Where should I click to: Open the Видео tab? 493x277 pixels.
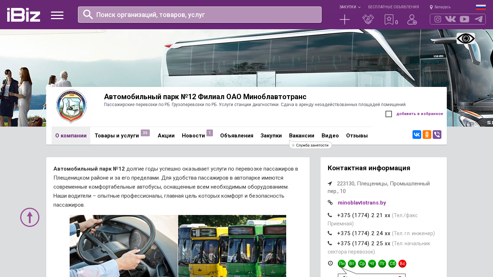pyautogui.click(x=330, y=136)
